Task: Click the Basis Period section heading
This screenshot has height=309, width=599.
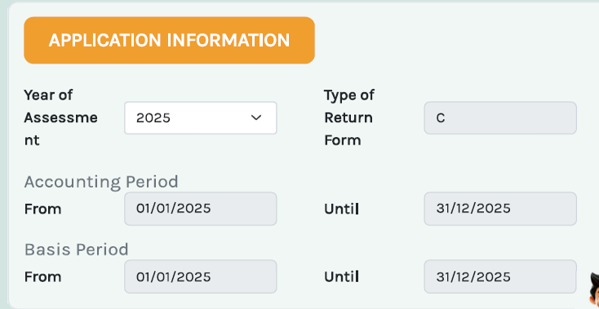Action: point(77,249)
